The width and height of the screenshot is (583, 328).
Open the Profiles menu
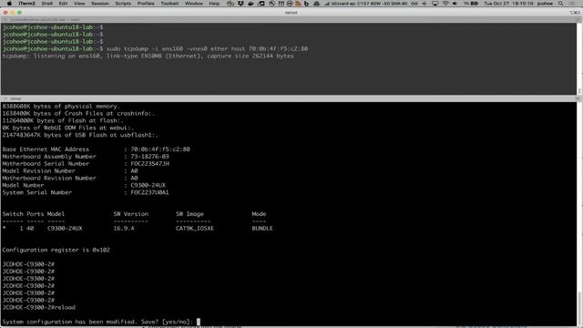(146, 4)
